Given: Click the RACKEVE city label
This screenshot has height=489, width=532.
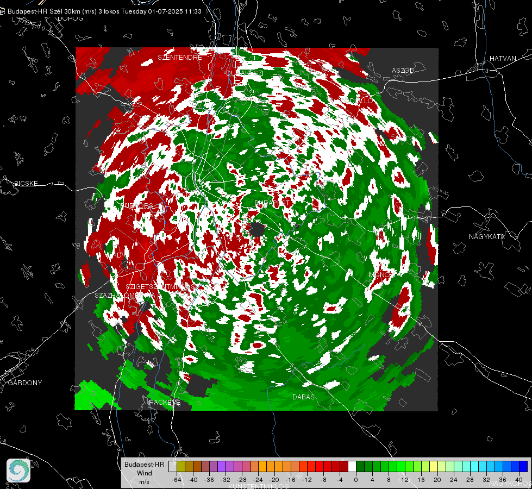Looking at the screenshot, I should point(165,402).
